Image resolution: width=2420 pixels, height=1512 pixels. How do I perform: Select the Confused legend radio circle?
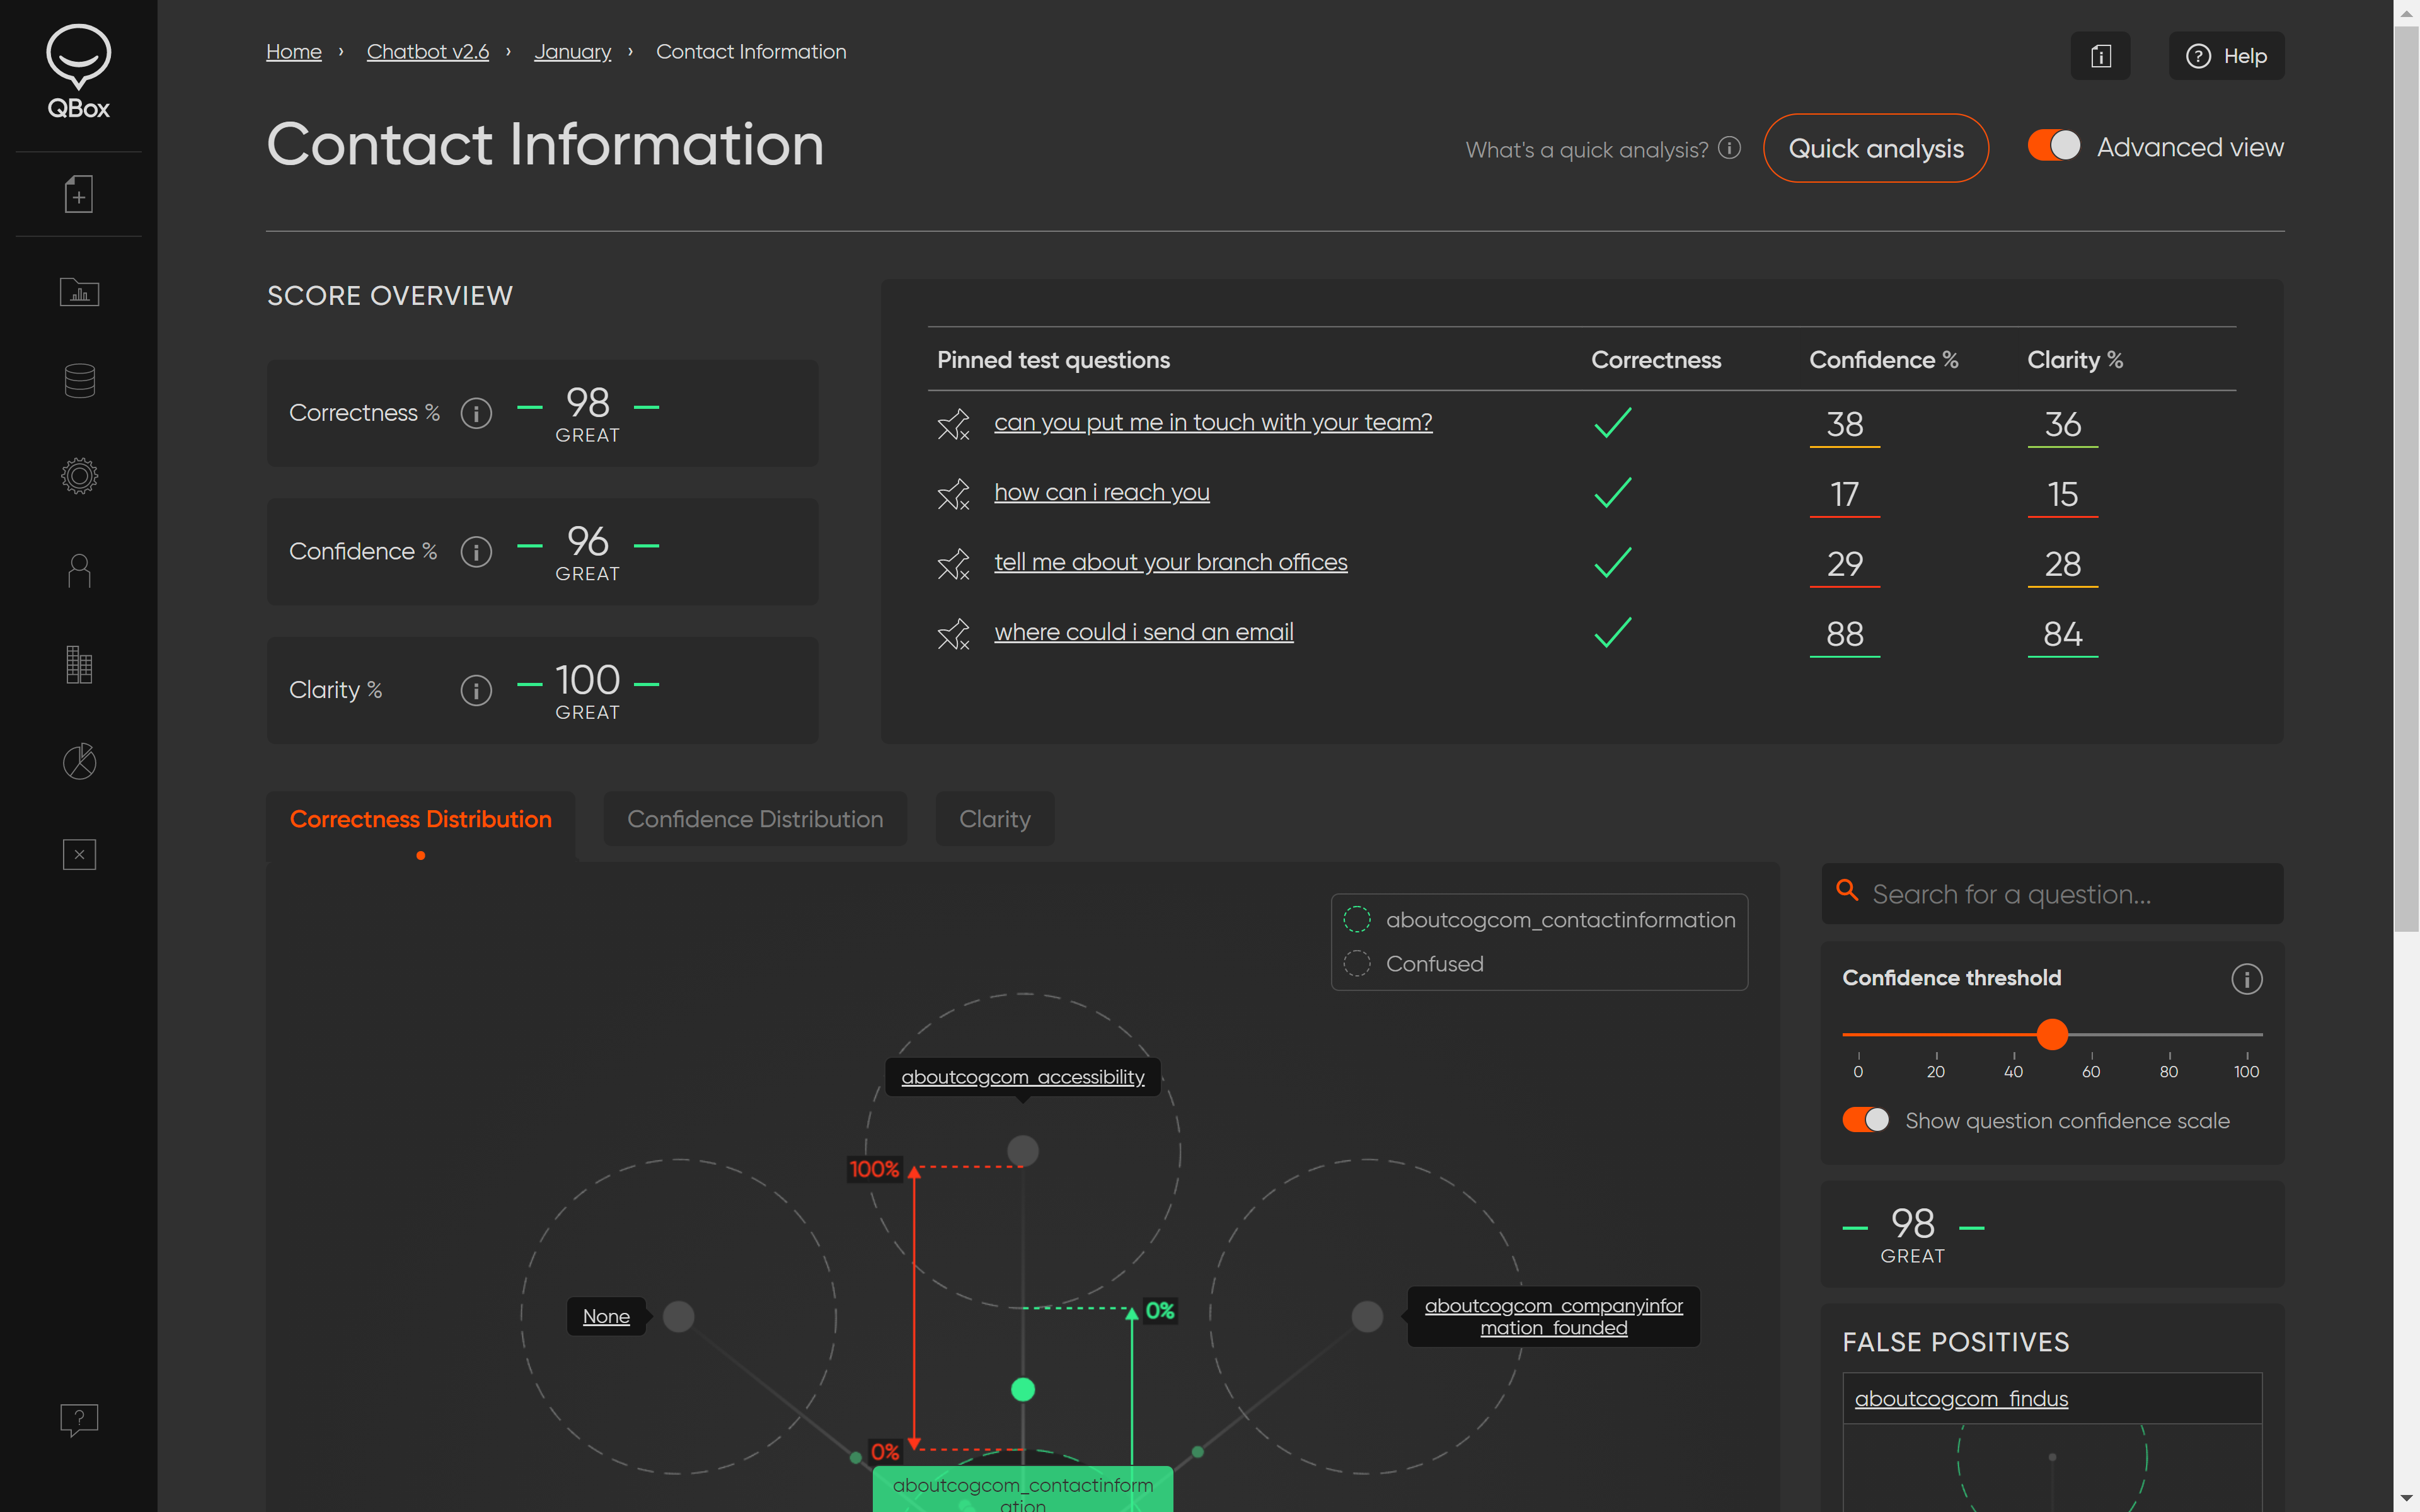point(1357,964)
